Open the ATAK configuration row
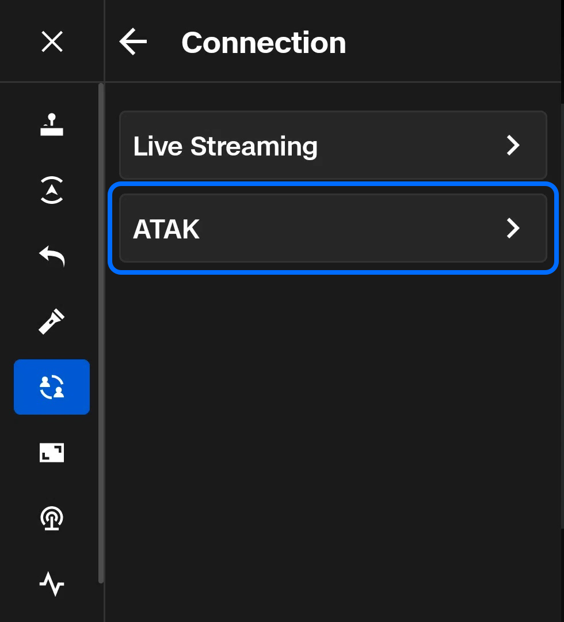Viewport: 564px width, 622px height. click(x=333, y=228)
